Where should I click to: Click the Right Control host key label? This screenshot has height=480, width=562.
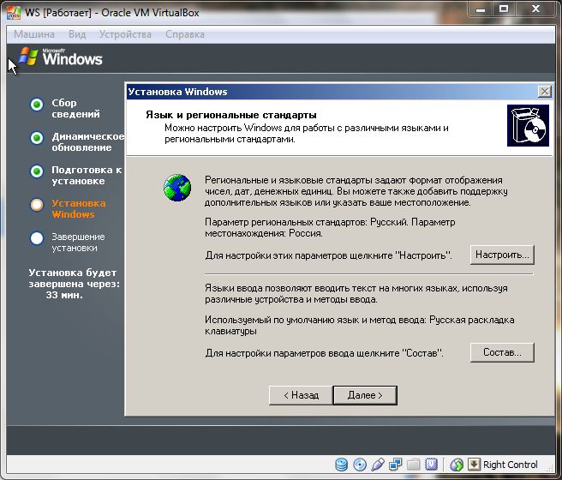tap(511, 465)
